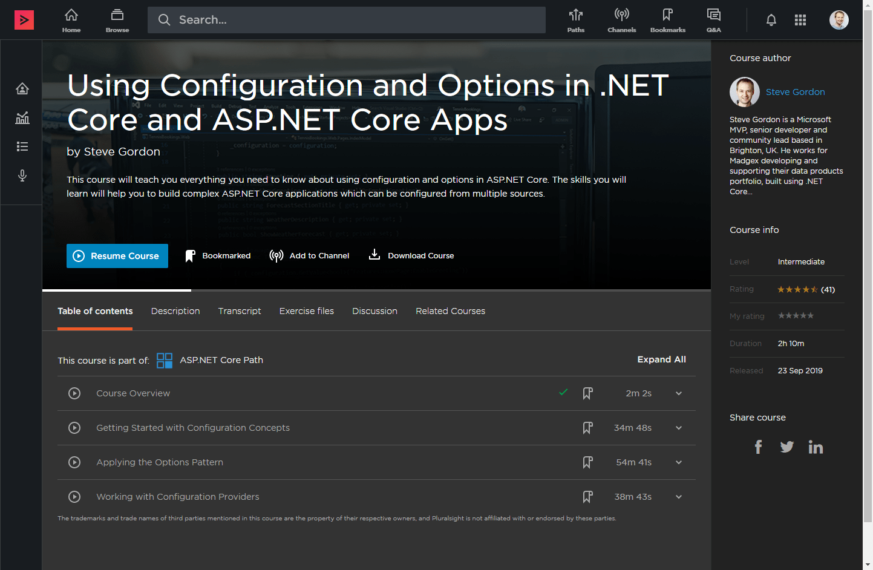This screenshot has height=570, width=873.
Task: Click Expand All to open all modules
Action: [661, 359]
